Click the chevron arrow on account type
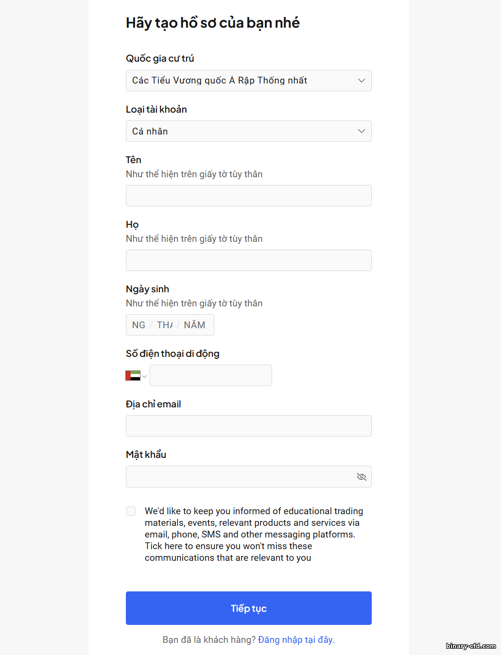 [x=361, y=131]
